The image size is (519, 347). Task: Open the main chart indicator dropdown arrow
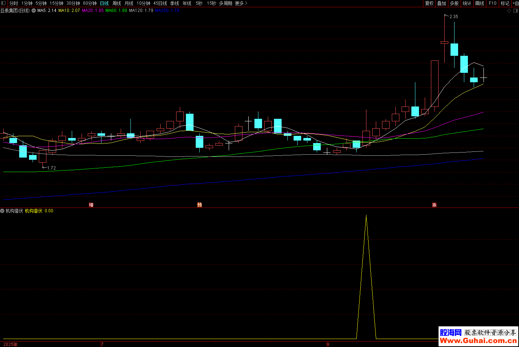coord(34,11)
